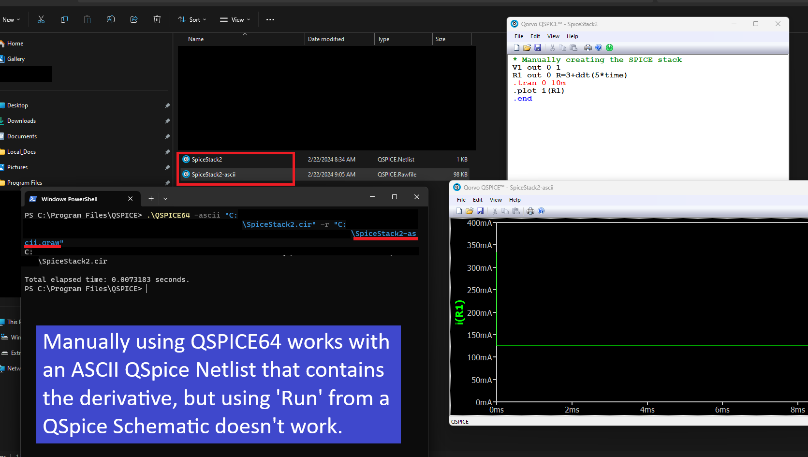Click Open folder icon in SpiceStack2-ascii window
This screenshot has width=808, height=457.
point(470,211)
